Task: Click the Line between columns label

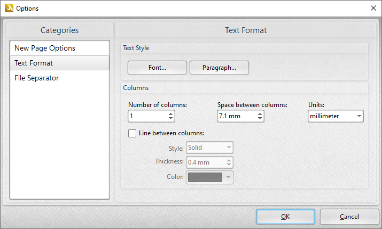Action: [171, 133]
